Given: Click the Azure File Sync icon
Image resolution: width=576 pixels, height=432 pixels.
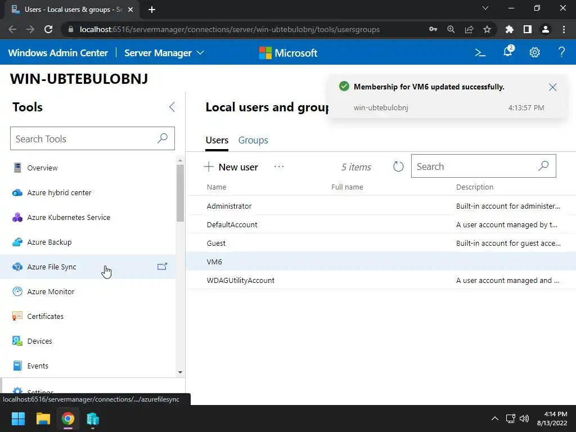Looking at the screenshot, I should [x=17, y=267].
